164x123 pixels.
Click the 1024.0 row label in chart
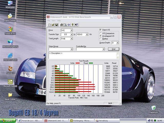pyautogui.click(x=52, y=92)
